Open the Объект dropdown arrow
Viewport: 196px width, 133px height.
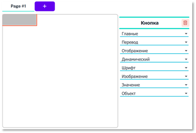pos(186,94)
